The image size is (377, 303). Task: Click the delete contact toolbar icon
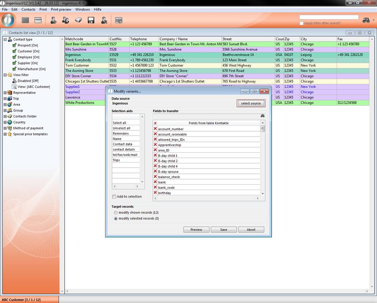point(104,20)
